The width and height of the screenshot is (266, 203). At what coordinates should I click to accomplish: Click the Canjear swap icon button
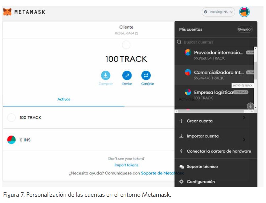pyautogui.click(x=146, y=75)
